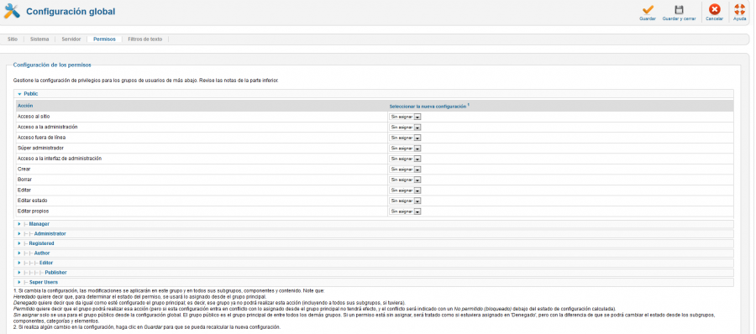Click the Crear row label
This screenshot has height=334, width=756.
[24, 170]
